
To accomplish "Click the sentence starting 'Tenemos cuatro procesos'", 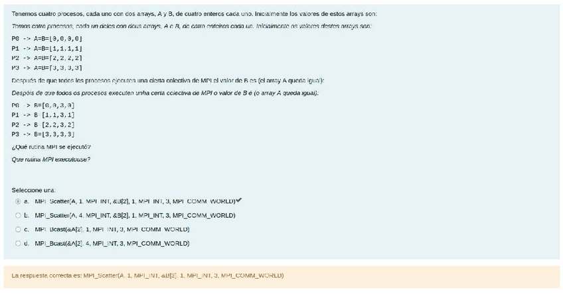I will pyautogui.click(x=195, y=14).
